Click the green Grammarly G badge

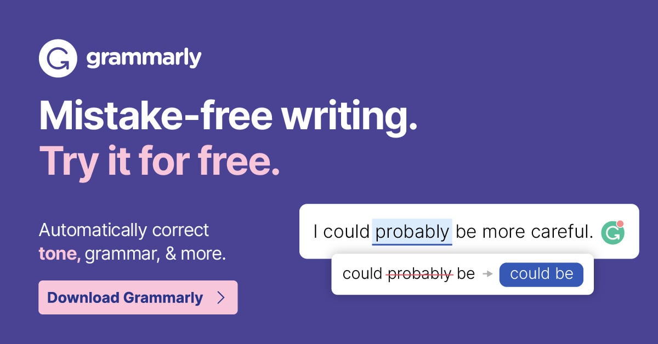point(612,232)
